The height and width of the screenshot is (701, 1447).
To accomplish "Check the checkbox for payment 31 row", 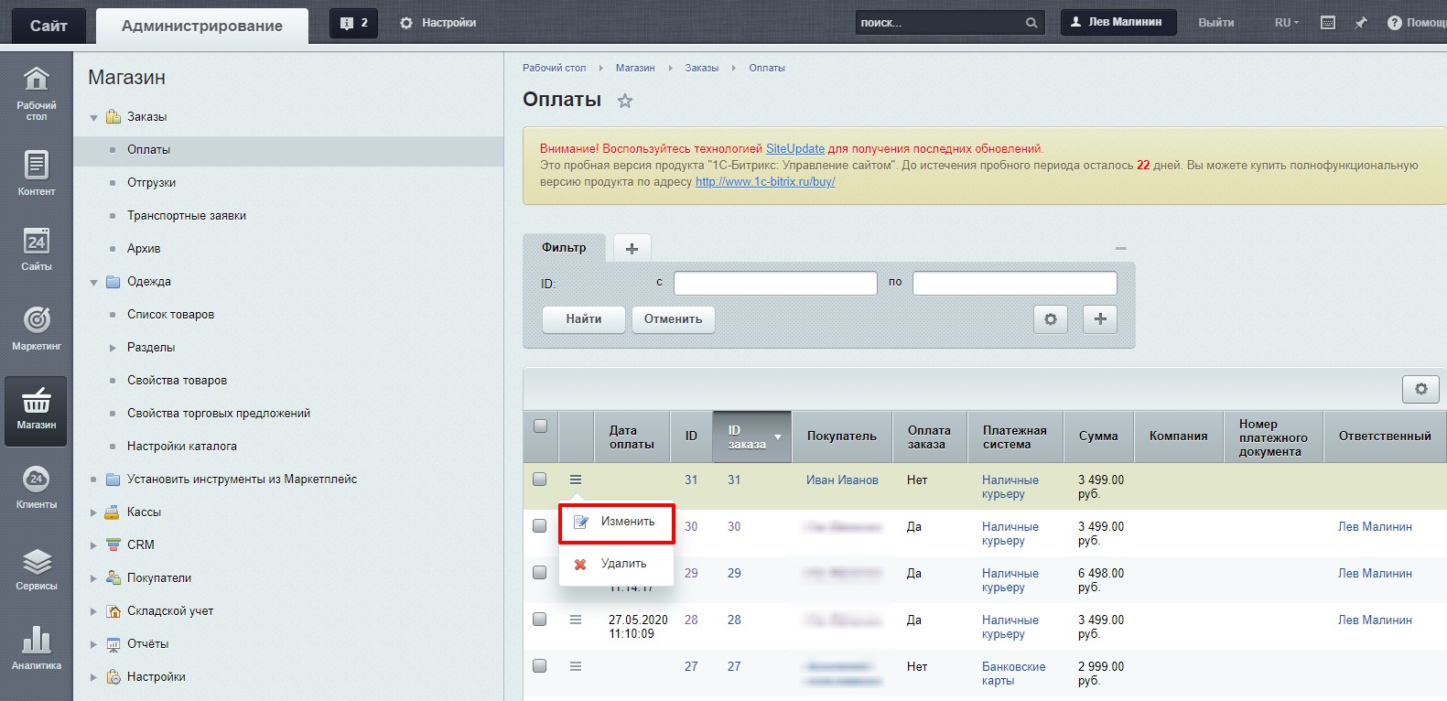I will click(540, 480).
